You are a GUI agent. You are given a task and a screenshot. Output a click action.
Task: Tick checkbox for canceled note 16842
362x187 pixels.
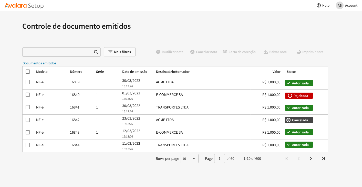pos(28,120)
